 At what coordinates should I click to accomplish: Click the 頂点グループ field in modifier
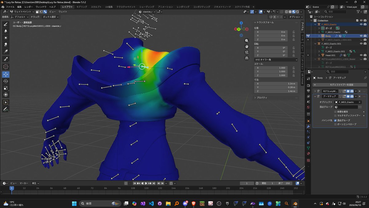[346, 107]
